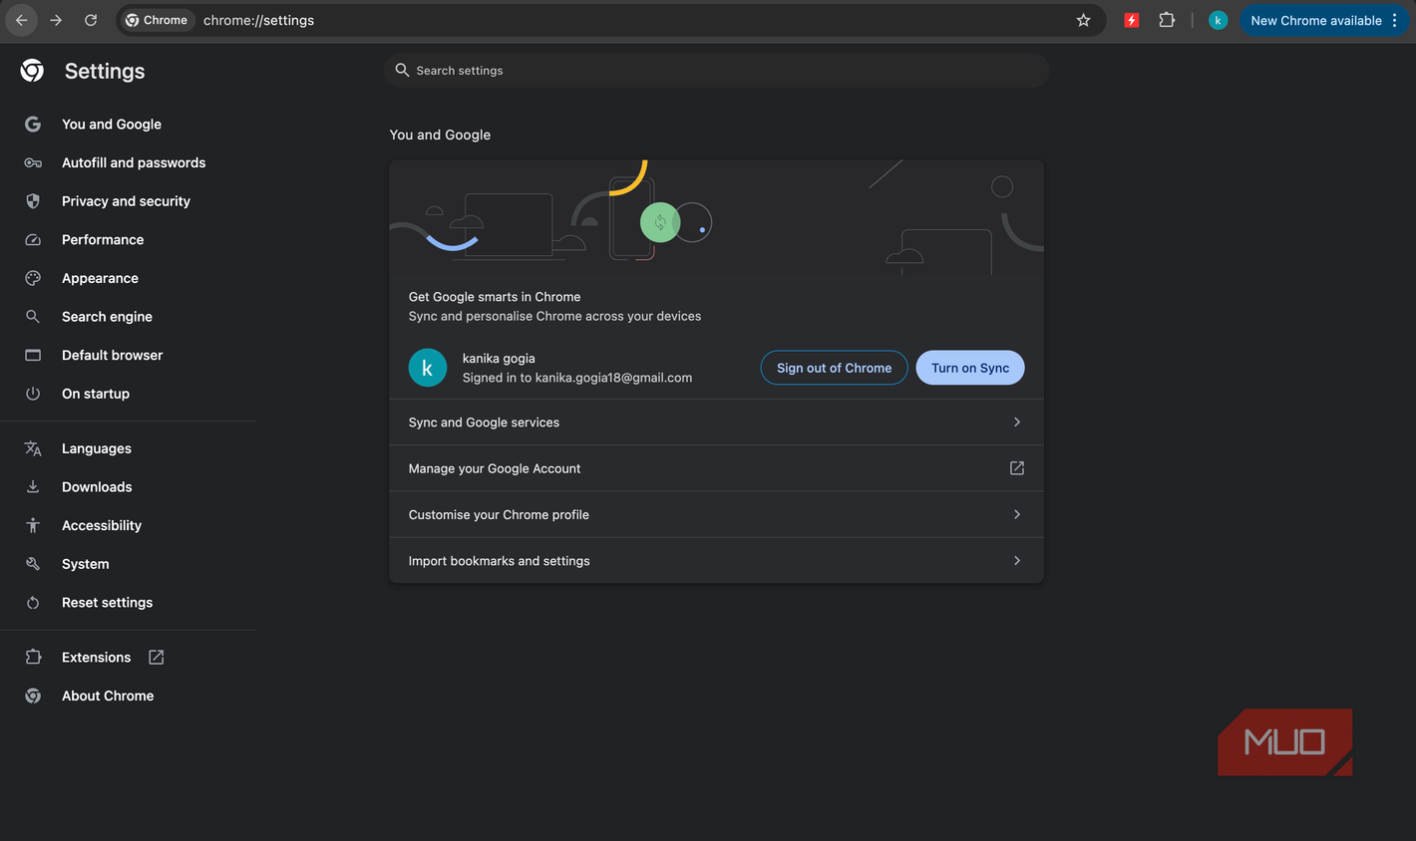Expand Sync and Google services chevron
1416x841 pixels.
click(x=1017, y=422)
